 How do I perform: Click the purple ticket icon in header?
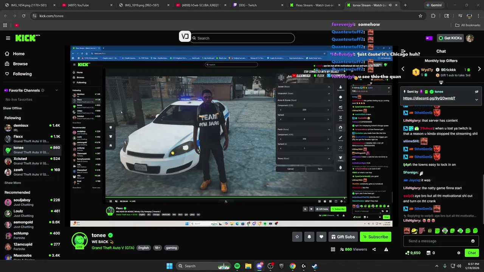click(429, 38)
